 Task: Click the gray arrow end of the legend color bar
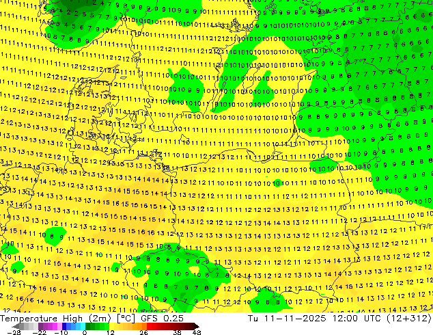point(15,326)
